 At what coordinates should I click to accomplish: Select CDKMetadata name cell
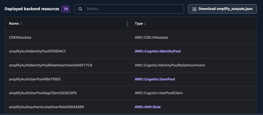pos(20,38)
